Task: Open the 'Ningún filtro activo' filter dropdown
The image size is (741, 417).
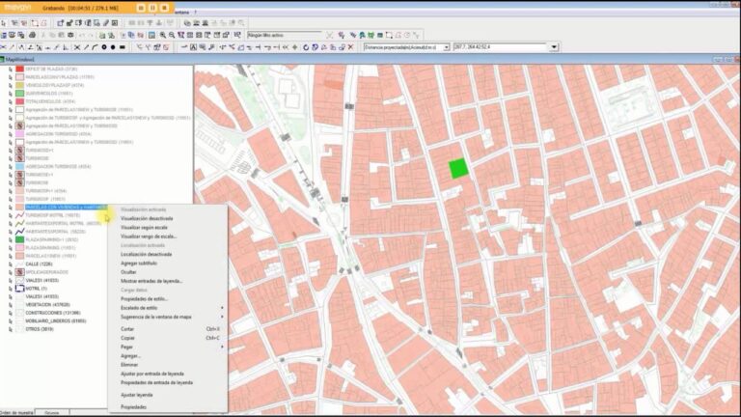Action: [x=284, y=35]
